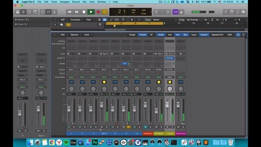The height and width of the screenshot is (147, 261).
Task: Open the Library panel from control bar
Action: (18, 12)
